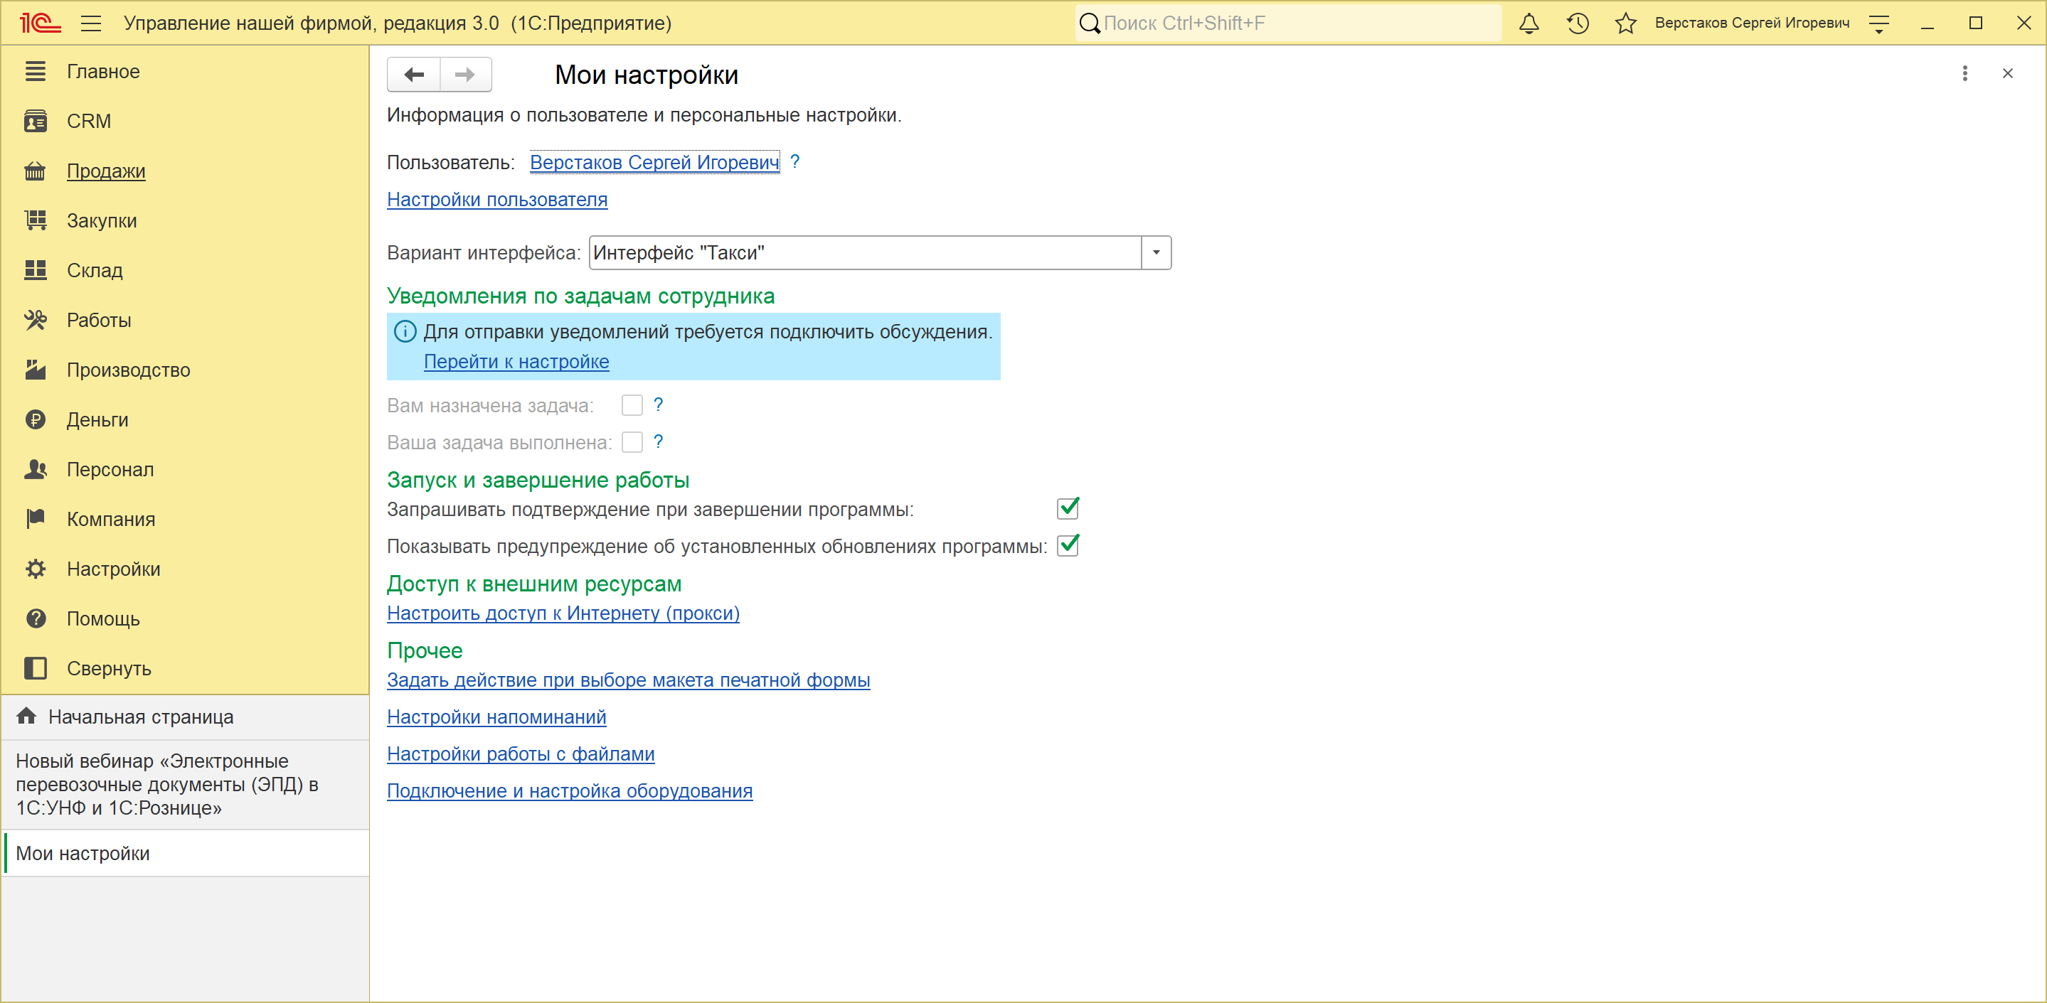Click the 1C logo icon
This screenshot has width=2047, height=1003.
click(x=41, y=23)
